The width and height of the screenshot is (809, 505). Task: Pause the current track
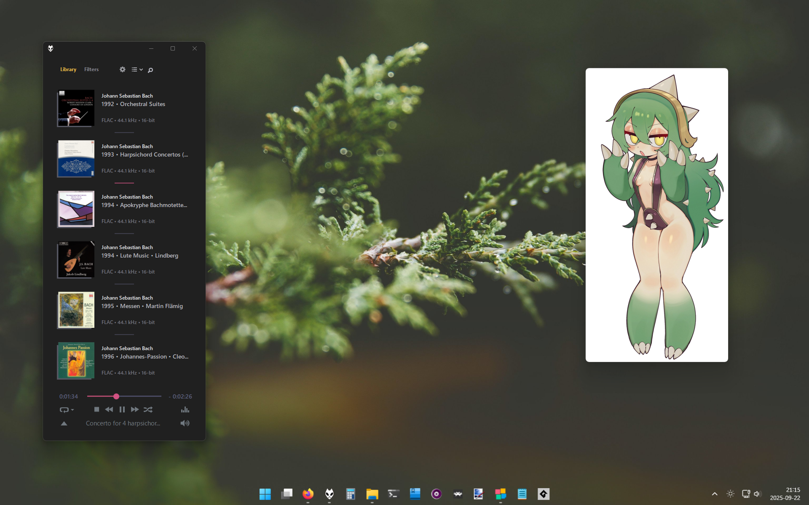coord(122,409)
